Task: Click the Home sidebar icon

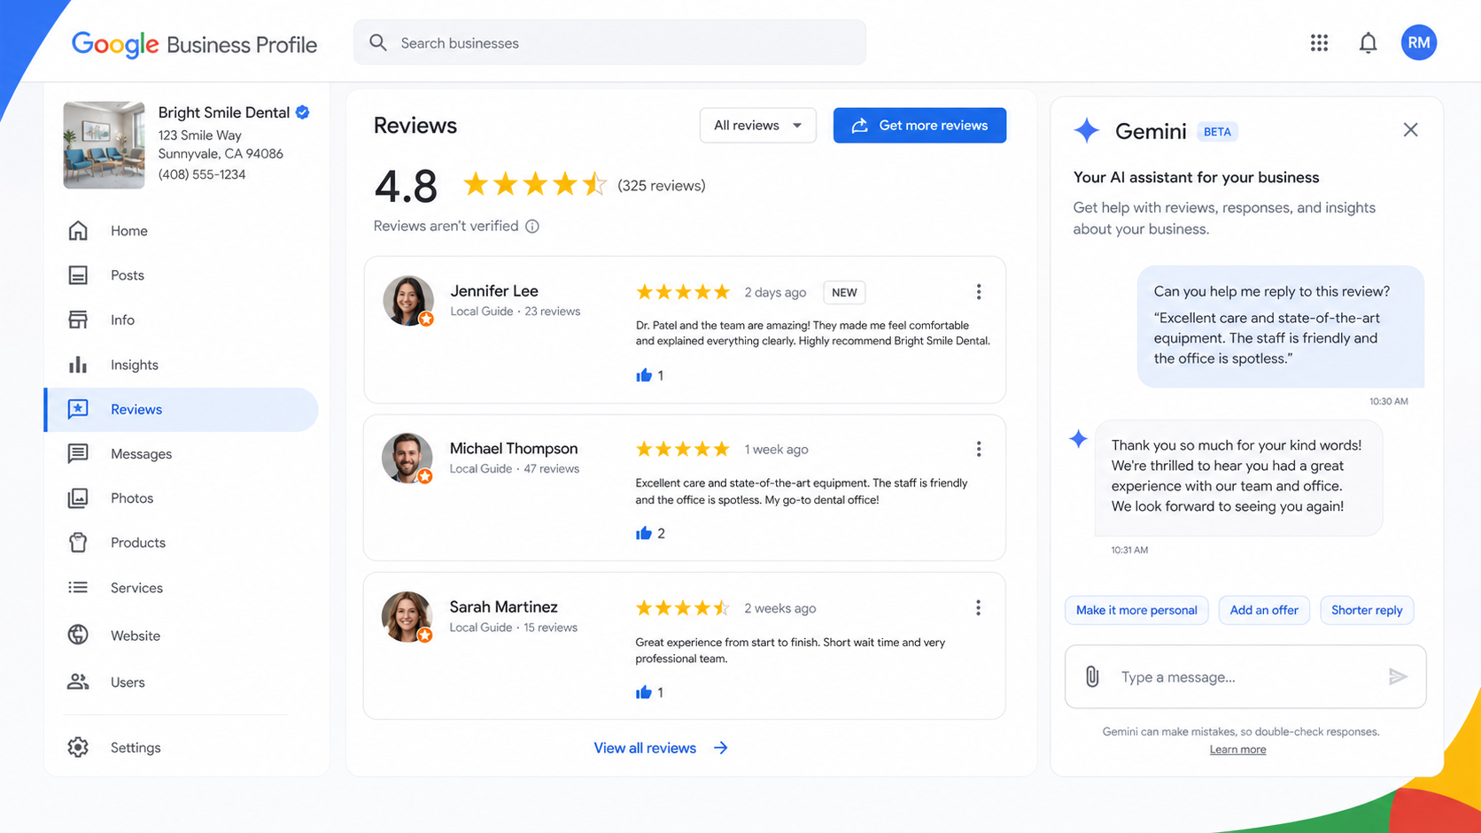Action: point(78,231)
